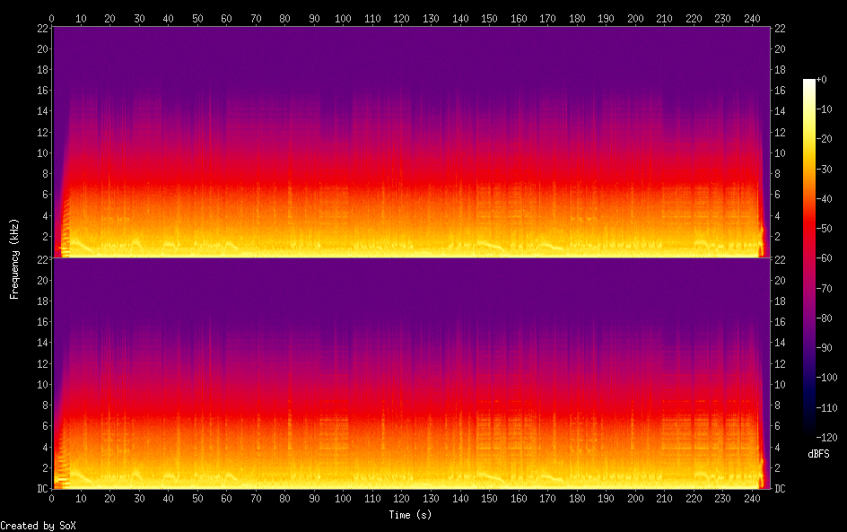Image resolution: width=847 pixels, height=532 pixels.
Task: Click the '-120' label on the dBFS scale
Action: (x=826, y=438)
